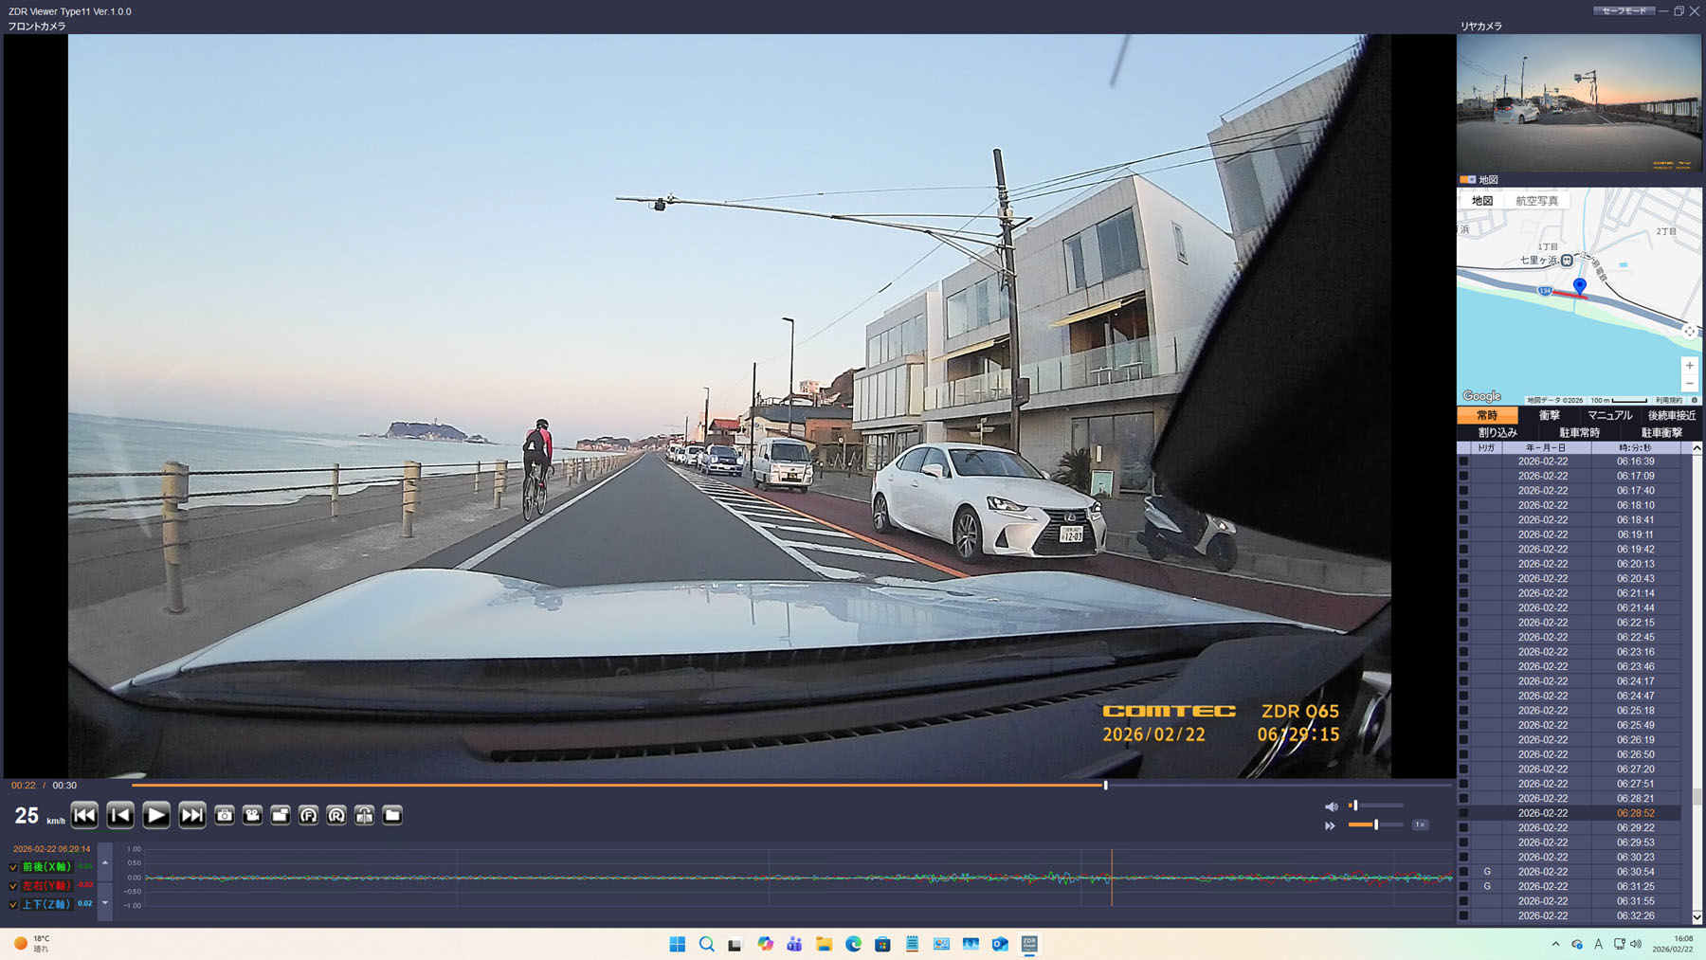Open the folder icon to load files
1706x960 pixels.
pyautogui.click(x=392, y=815)
